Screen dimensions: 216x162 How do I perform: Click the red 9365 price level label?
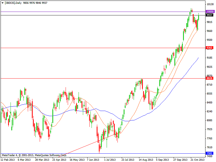tap(210, 48)
